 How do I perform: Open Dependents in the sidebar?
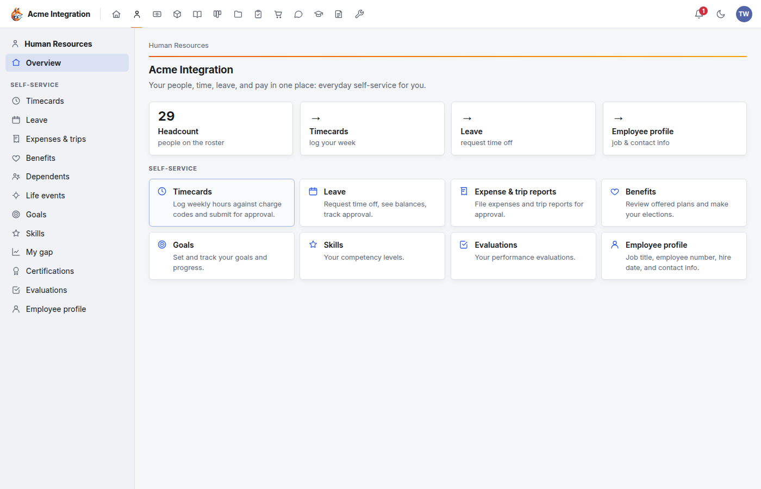[x=67, y=177]
